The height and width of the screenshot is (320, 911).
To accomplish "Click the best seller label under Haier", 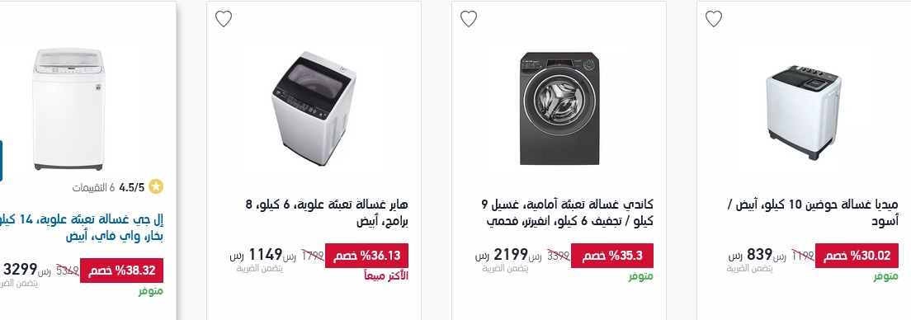I will 386,275.
